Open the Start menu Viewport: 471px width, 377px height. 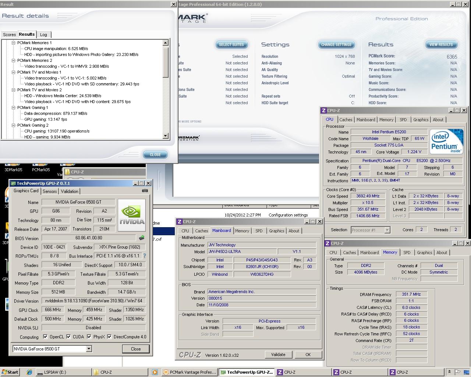pyautogui.click(x=10, y=372)
